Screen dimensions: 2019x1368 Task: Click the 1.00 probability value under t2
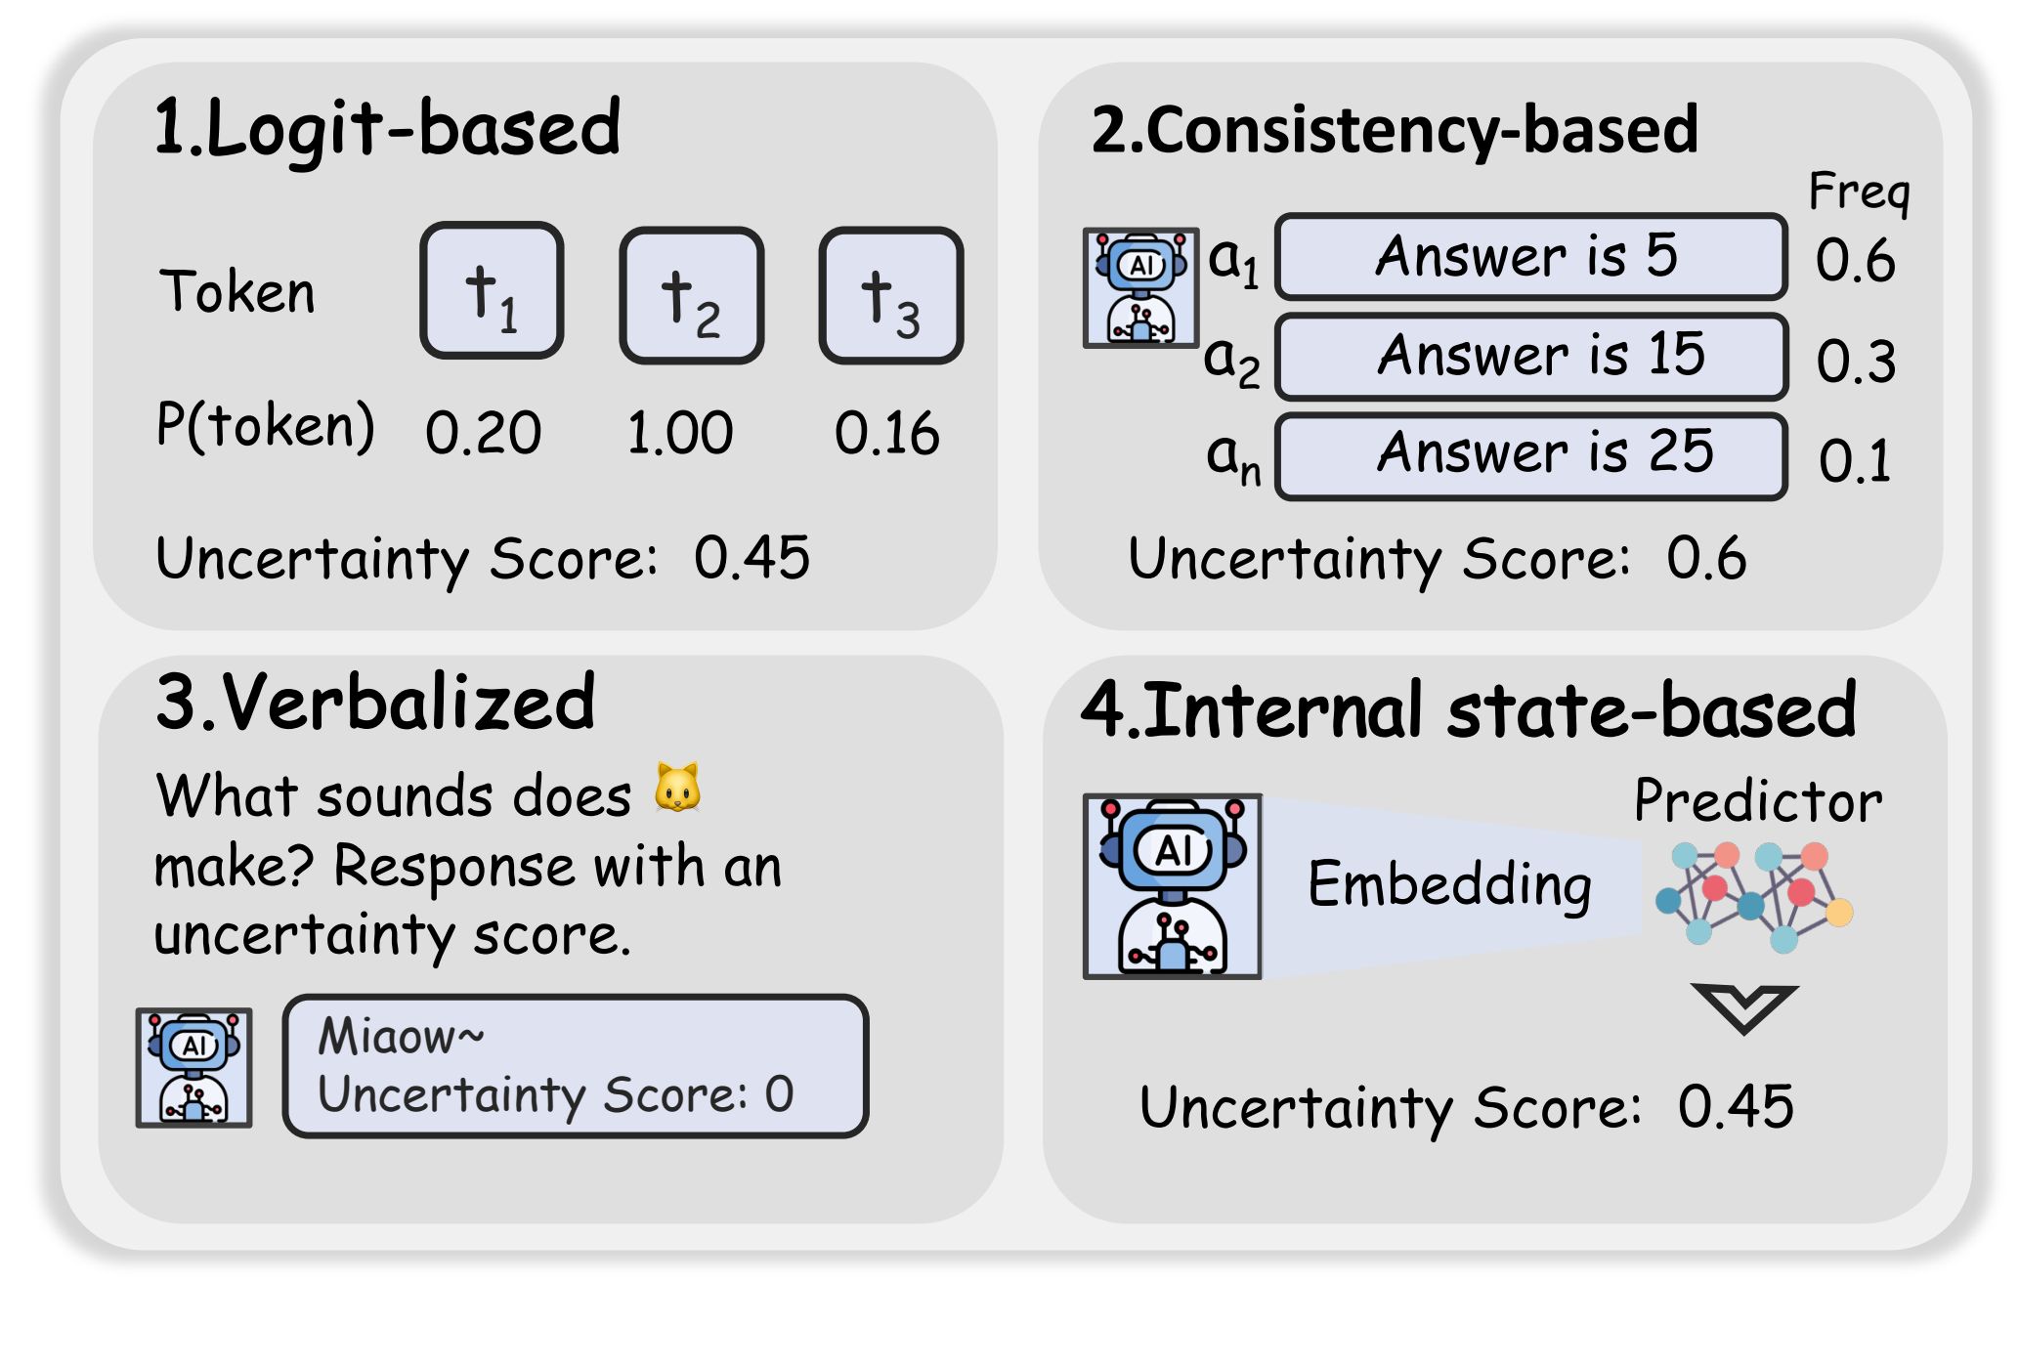680,433
